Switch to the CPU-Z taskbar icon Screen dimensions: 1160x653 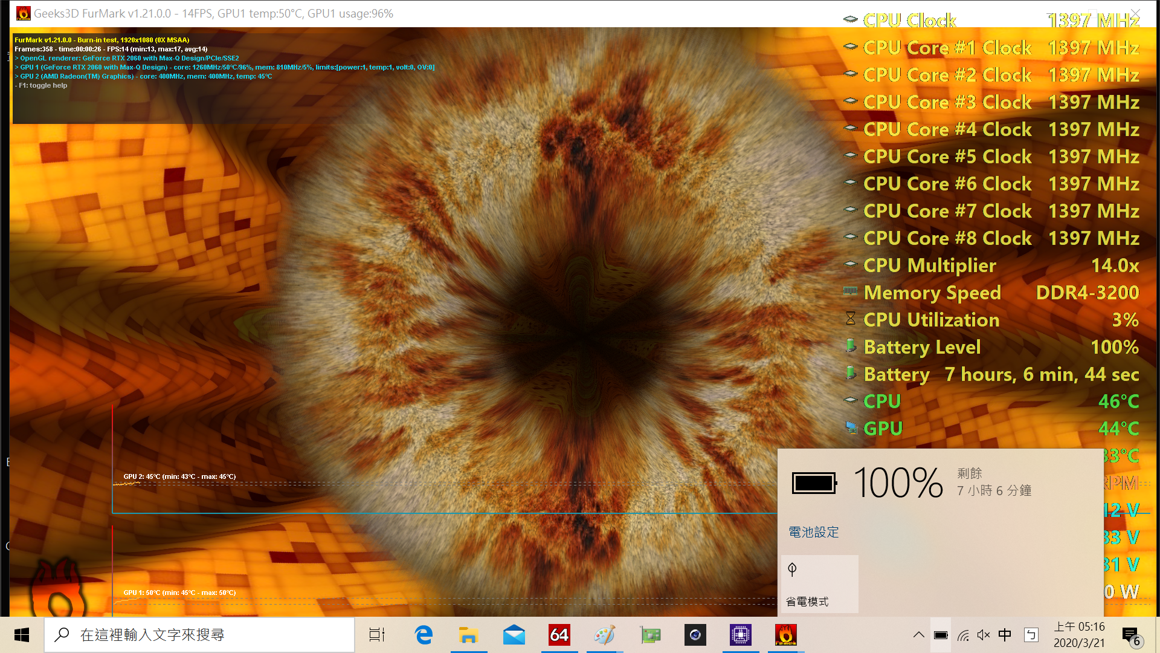[x=741, y=635]
